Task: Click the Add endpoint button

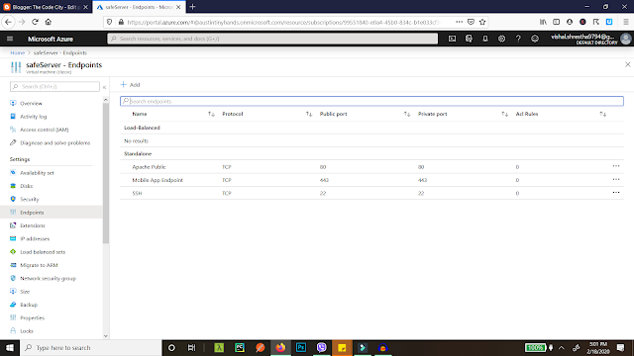Action: point(130,85)
